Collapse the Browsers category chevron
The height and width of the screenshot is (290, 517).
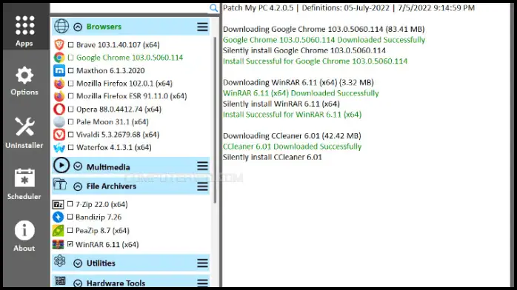[x=78, y=27]
